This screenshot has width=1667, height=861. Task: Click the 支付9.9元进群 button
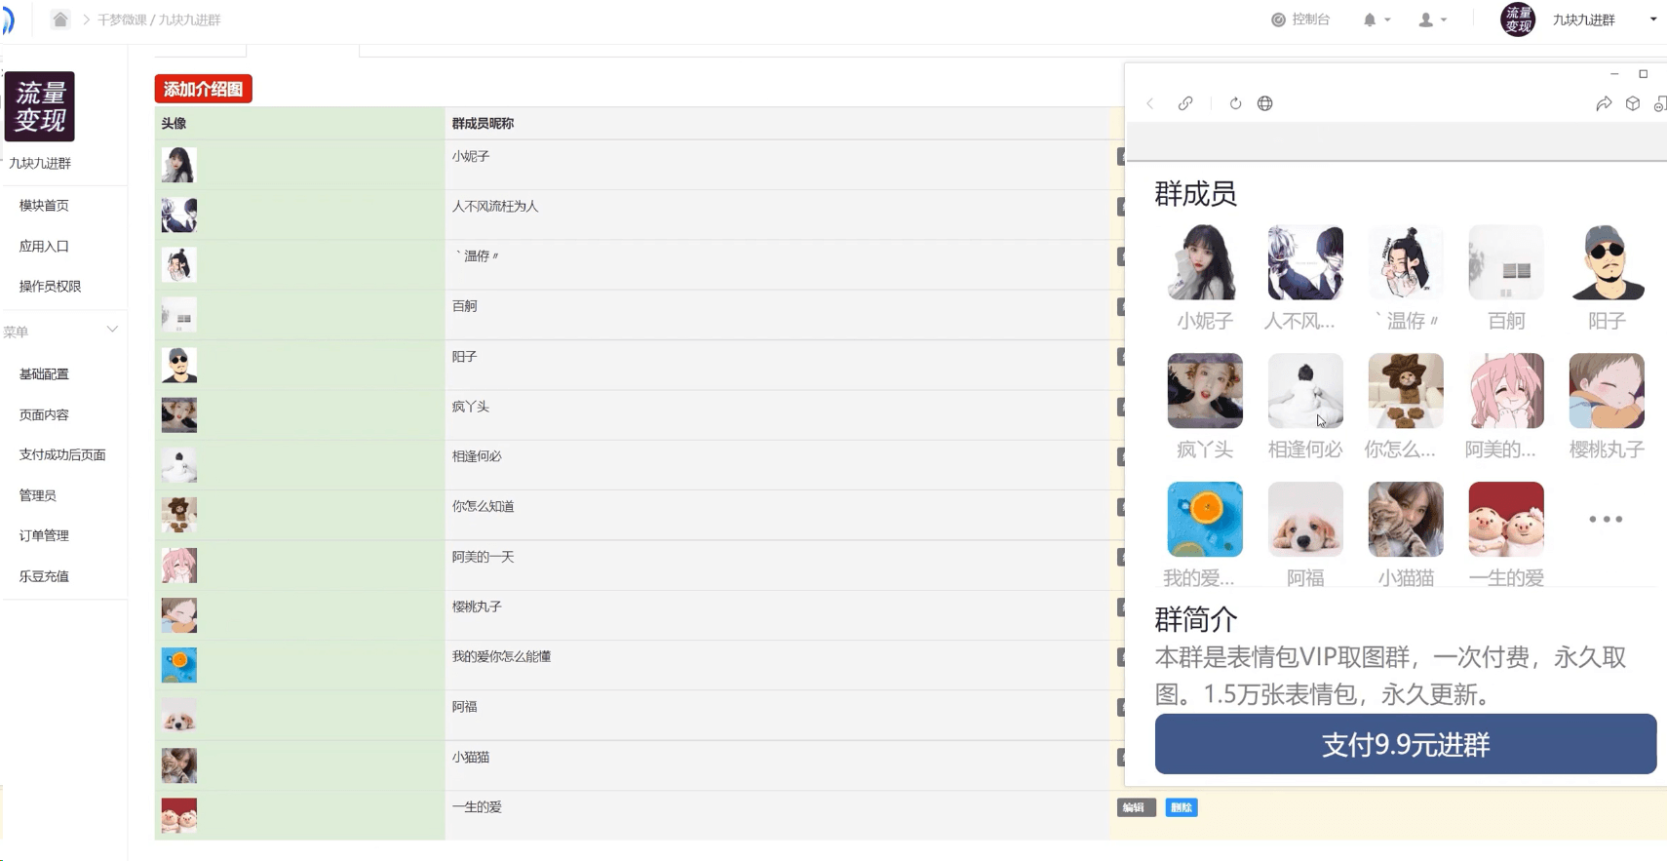(x=1406, y=744)
